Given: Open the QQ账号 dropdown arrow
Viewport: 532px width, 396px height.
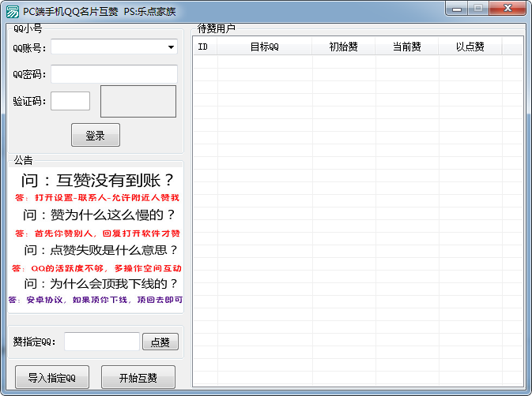Looking at the screenshot, I should (x=171, y=47).
